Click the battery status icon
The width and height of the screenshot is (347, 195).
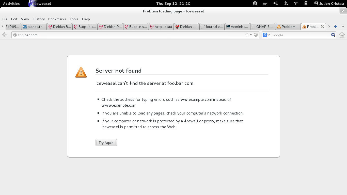pyautogui.click(x=306, y=4)
